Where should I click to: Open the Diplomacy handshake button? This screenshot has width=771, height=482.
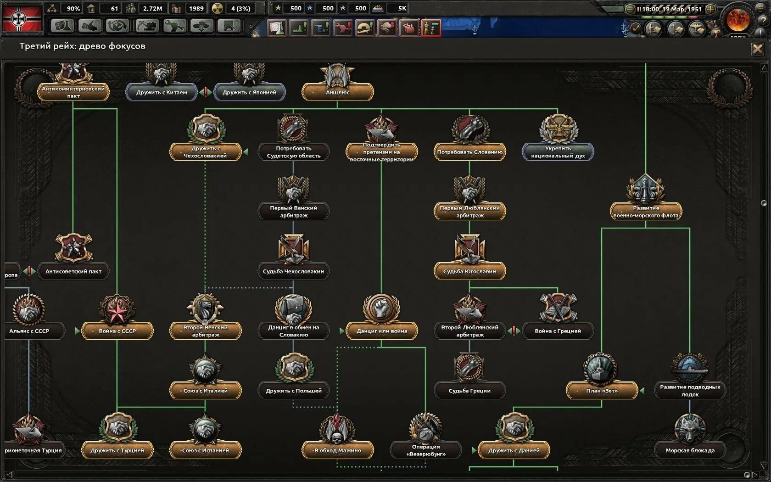(90, 26)
